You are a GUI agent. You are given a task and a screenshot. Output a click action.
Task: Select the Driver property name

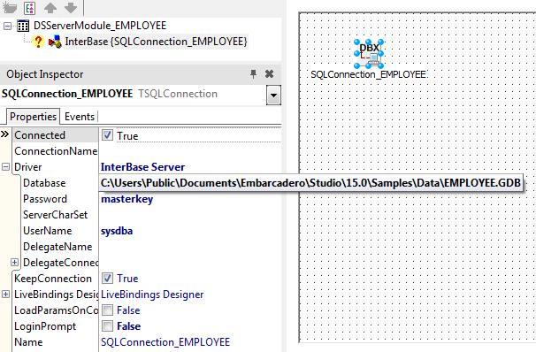[x=28, y=167]
